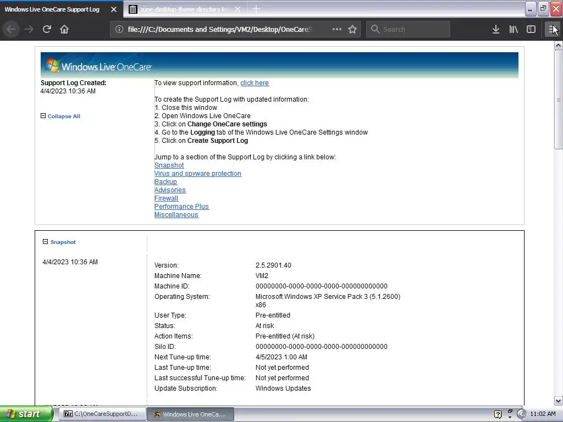The width and height of the screenshot is (563, 422).
Task: Collapse All sections toggle
Action: point(60,116)
